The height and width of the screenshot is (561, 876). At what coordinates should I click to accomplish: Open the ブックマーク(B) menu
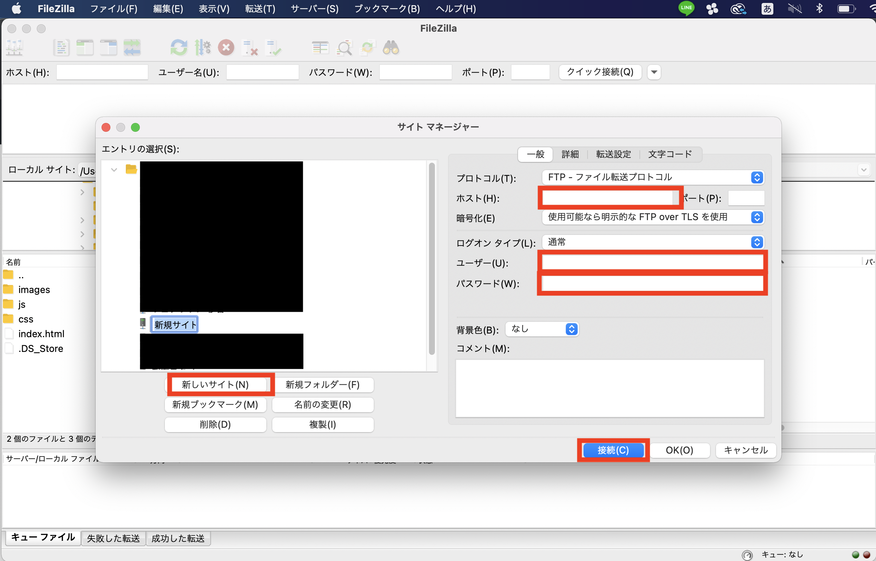point(387,8)
